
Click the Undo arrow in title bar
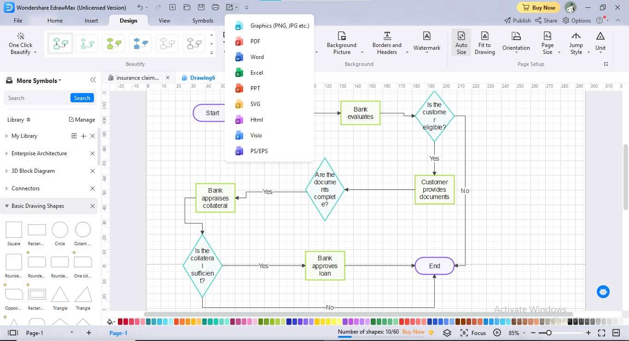pyautogui.click(x=140, y=7)
